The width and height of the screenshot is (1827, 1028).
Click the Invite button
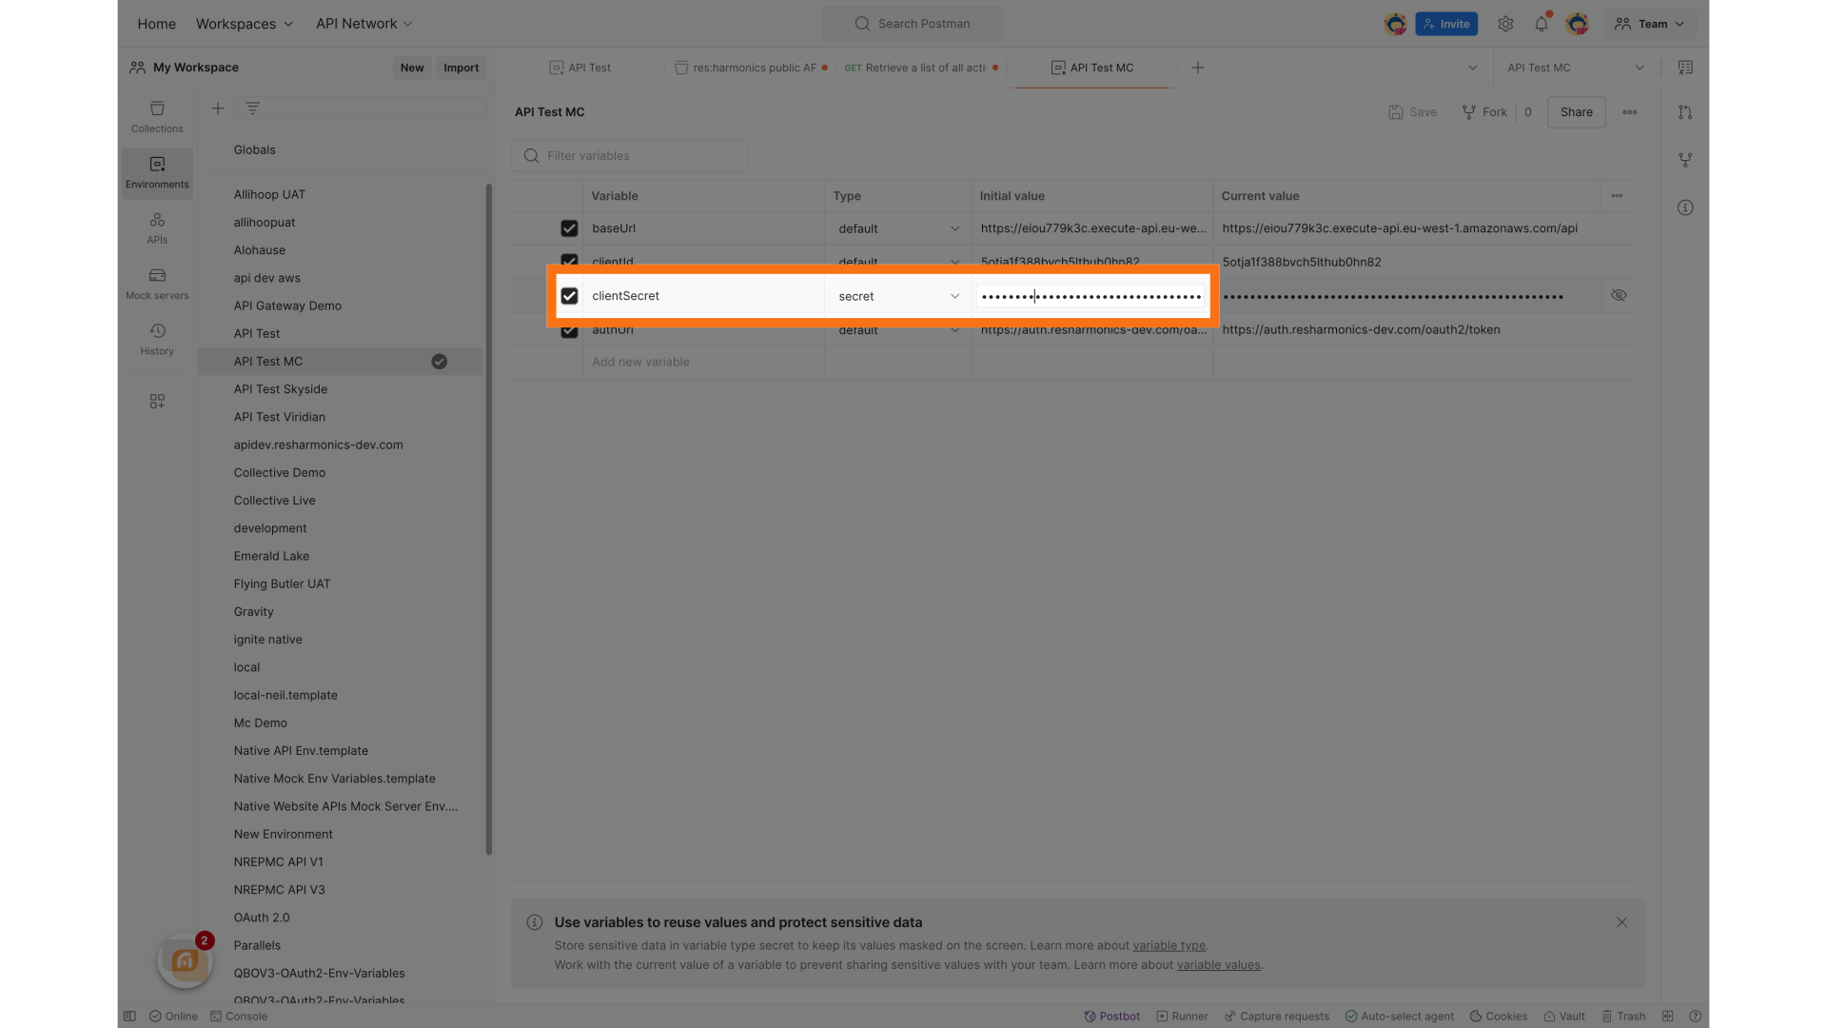coord(1446,24)
